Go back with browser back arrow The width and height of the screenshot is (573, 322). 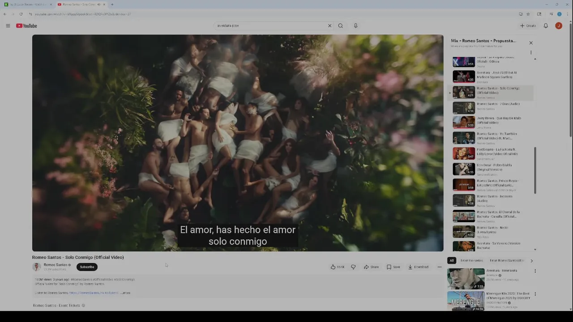(x=5, y=14)
